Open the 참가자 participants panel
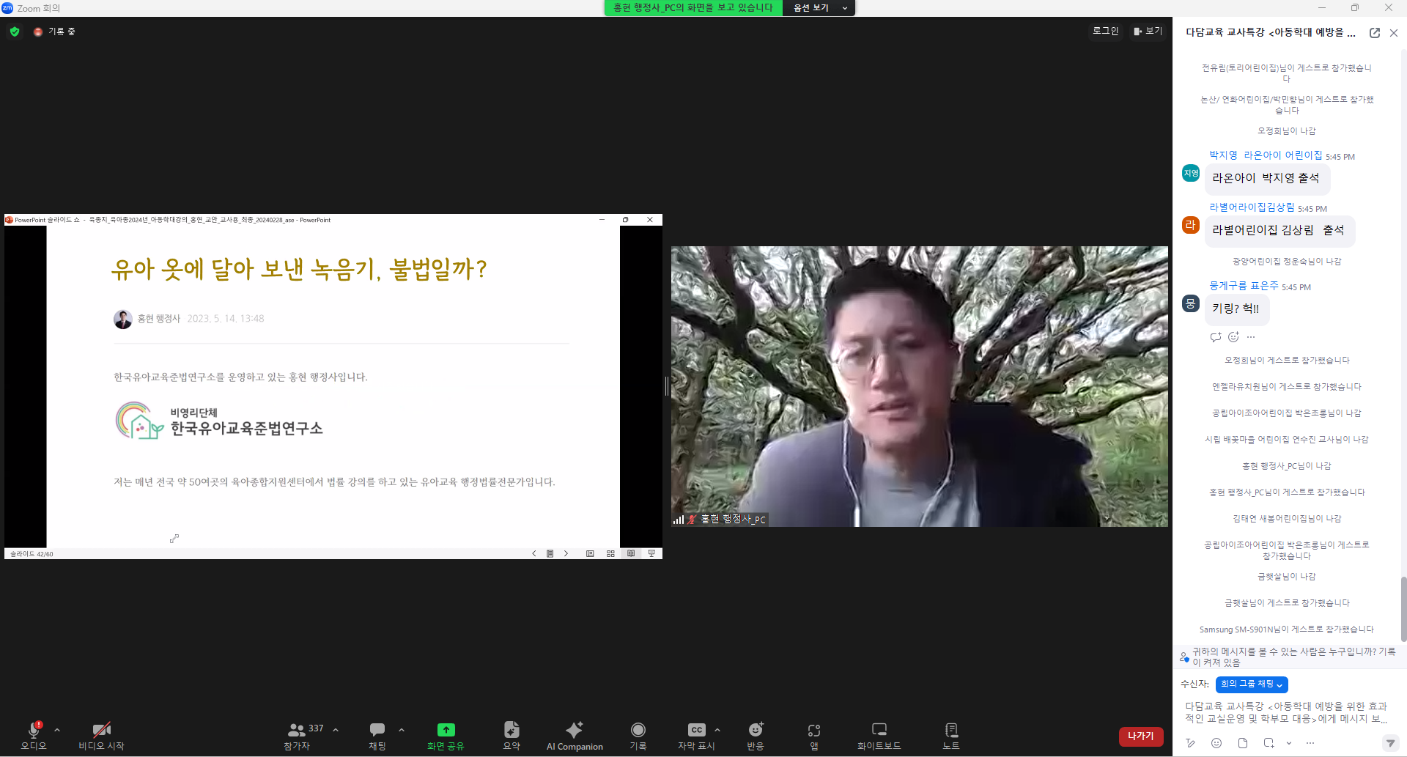The width and height of the screenshot is (1407, 757). point(297,735)
